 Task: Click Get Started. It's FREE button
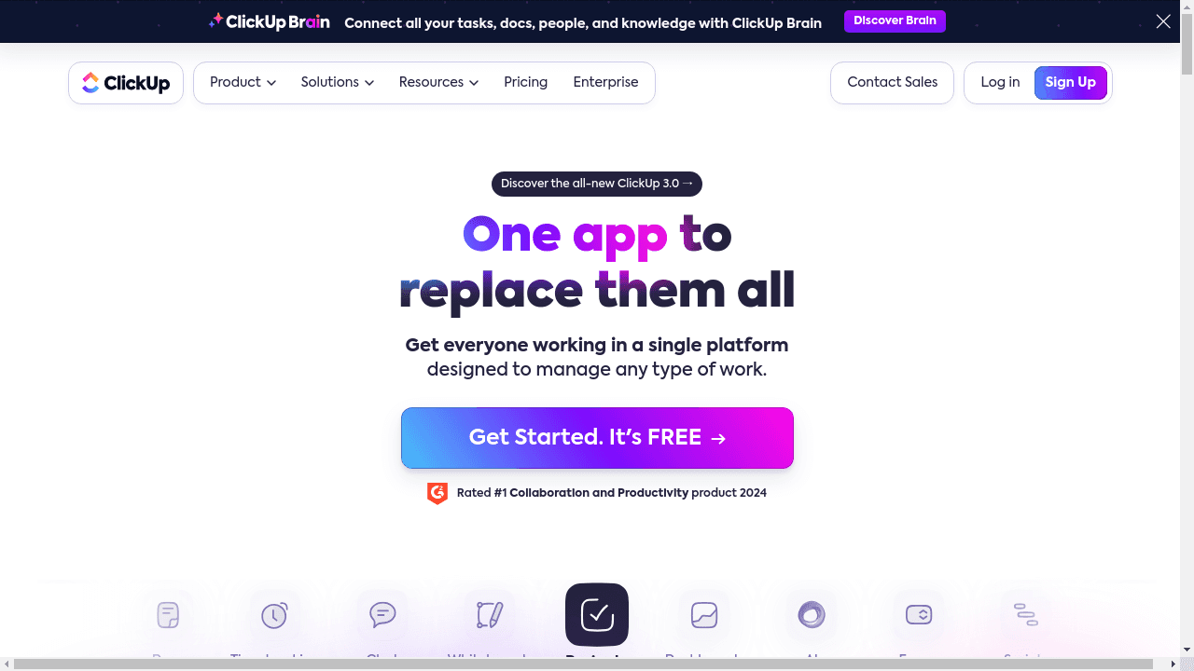point(597,438)
